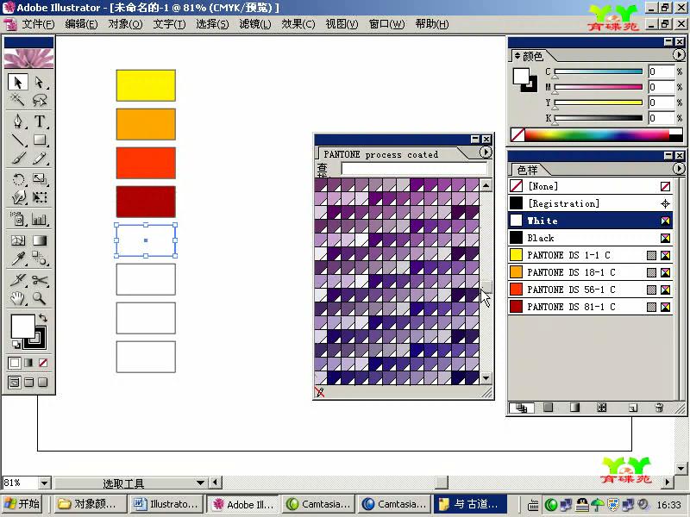Select the Rotate tool
The image size is (690, 517).
[18, 179]
